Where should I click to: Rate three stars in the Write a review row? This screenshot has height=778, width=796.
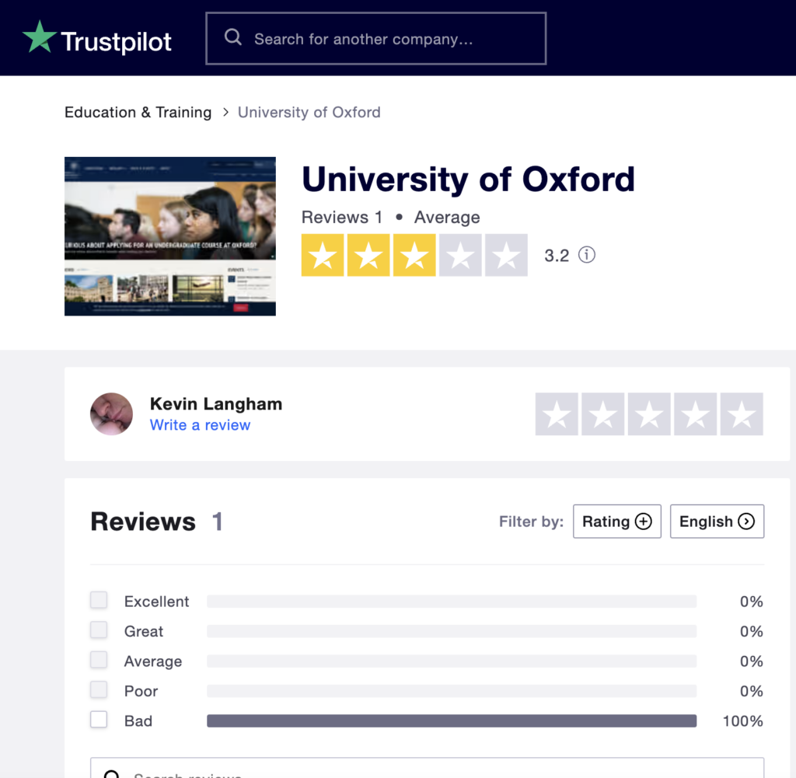pyautogui.click(x=649, y=413)
